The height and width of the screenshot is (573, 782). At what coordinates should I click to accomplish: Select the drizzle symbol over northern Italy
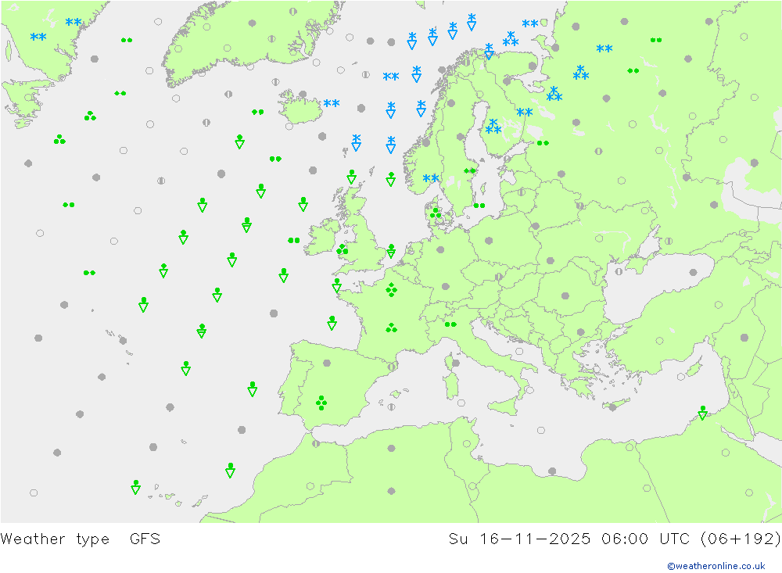pos(450,324)
